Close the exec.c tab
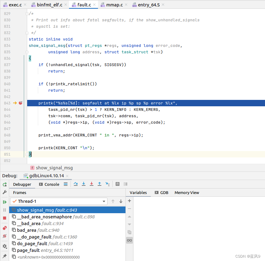Image resolution: width=265 pixels, height=261 pixels. pyautogui.click(x=25, y=5)
